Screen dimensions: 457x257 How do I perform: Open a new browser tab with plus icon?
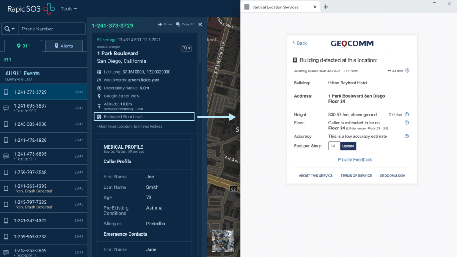326,7
